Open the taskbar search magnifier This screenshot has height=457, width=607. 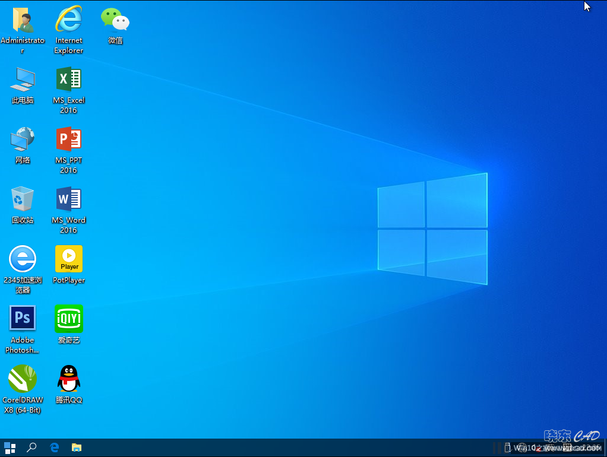tap(31, 448)
